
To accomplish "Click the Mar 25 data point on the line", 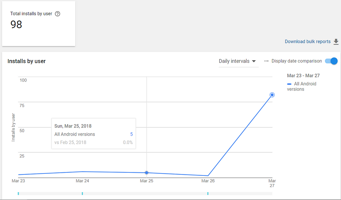I will [147, 173].
